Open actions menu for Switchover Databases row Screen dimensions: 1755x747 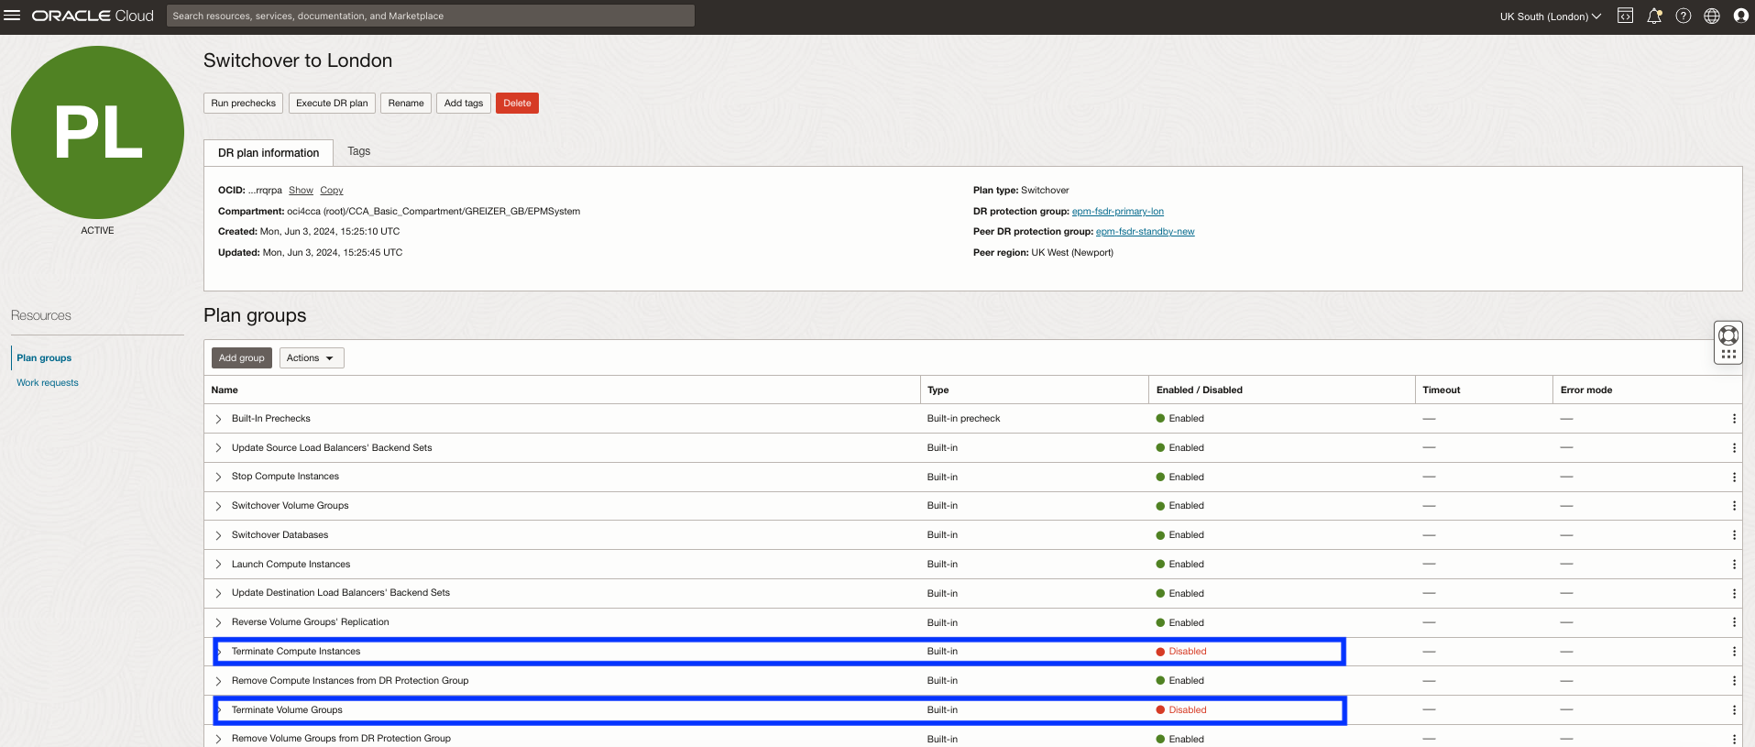click(1734, 535)
